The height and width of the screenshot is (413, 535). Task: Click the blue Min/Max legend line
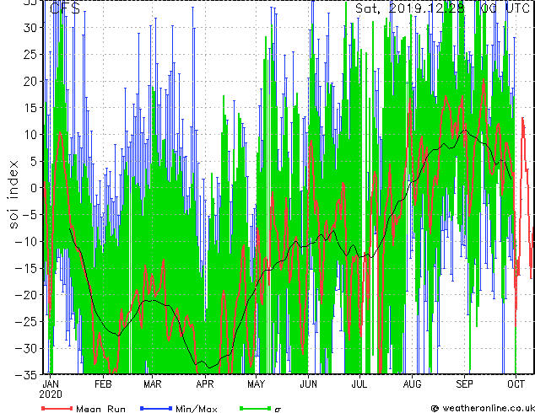[x=156, y=408]
